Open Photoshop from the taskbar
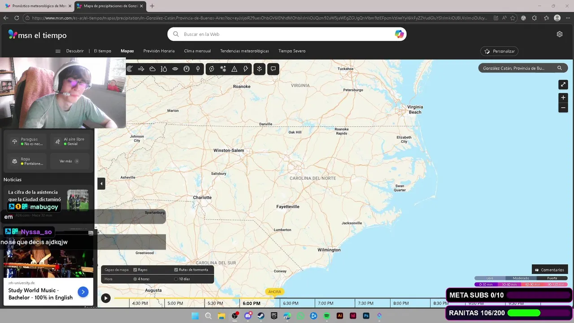The height and width of the screenshot is (323, 574). (366, 316)
